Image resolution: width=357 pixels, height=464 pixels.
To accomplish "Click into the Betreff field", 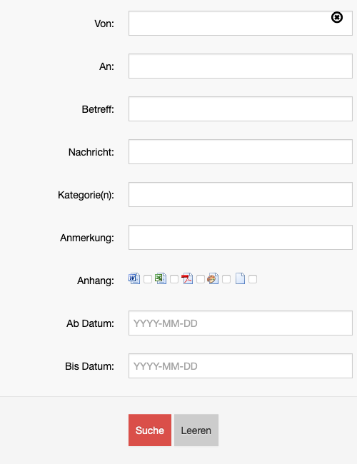I will pyautogui.click(x=241, y=109).
